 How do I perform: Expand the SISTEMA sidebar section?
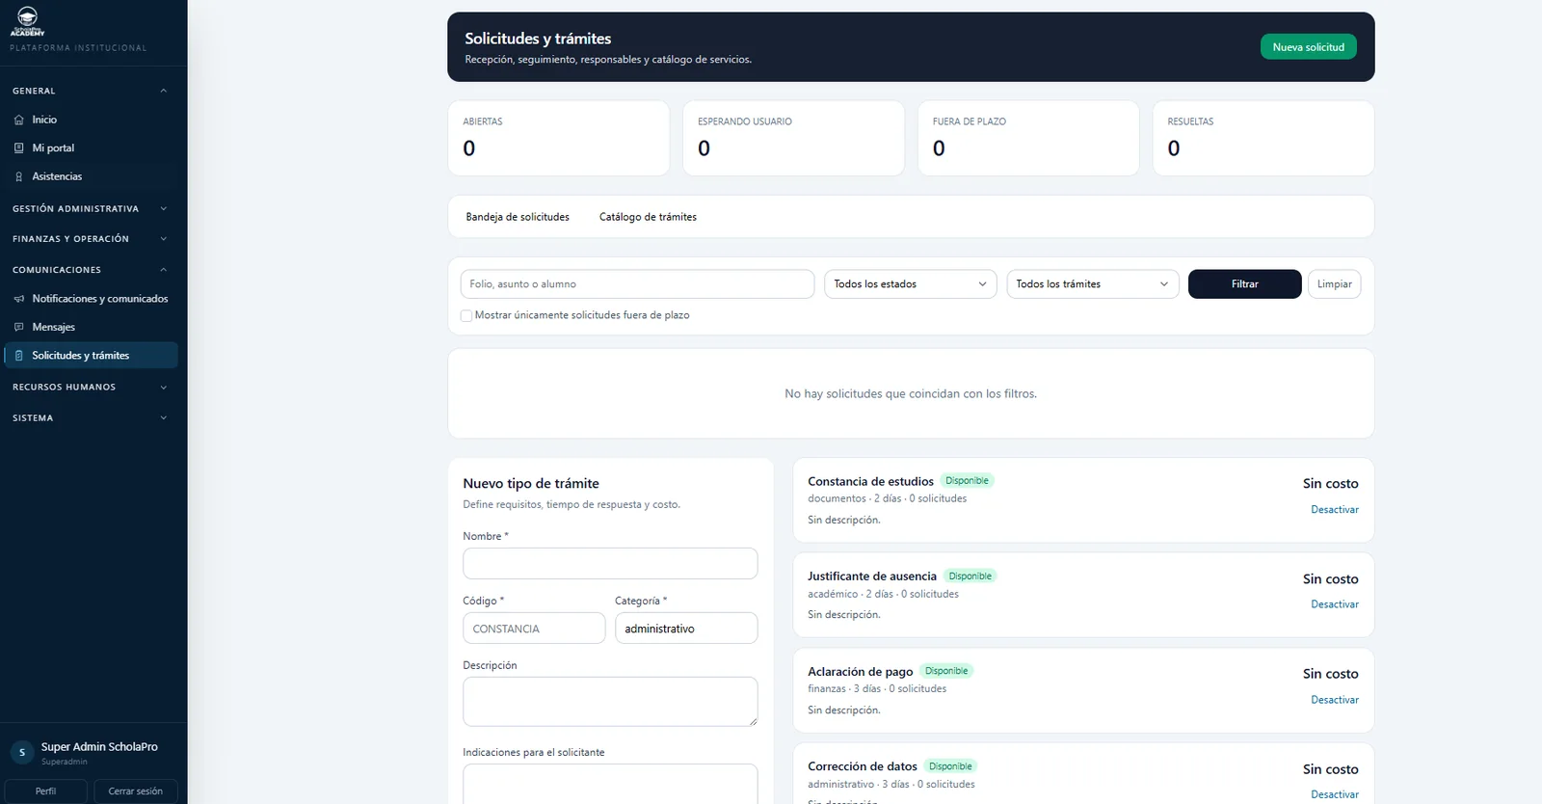click(90, 418)
